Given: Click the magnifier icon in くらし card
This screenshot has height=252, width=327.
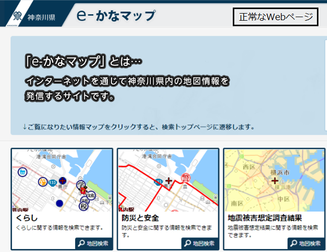Looking at the screenshot, I should point(81,243).
